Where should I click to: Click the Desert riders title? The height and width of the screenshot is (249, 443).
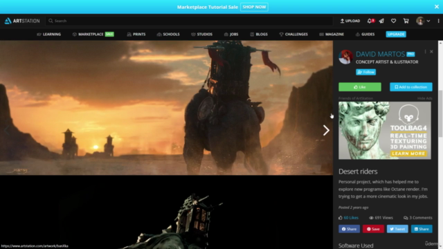(x=358, y=172)
